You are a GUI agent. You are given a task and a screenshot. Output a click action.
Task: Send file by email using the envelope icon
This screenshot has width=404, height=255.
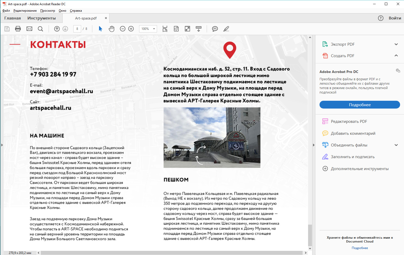click(29, 29)
